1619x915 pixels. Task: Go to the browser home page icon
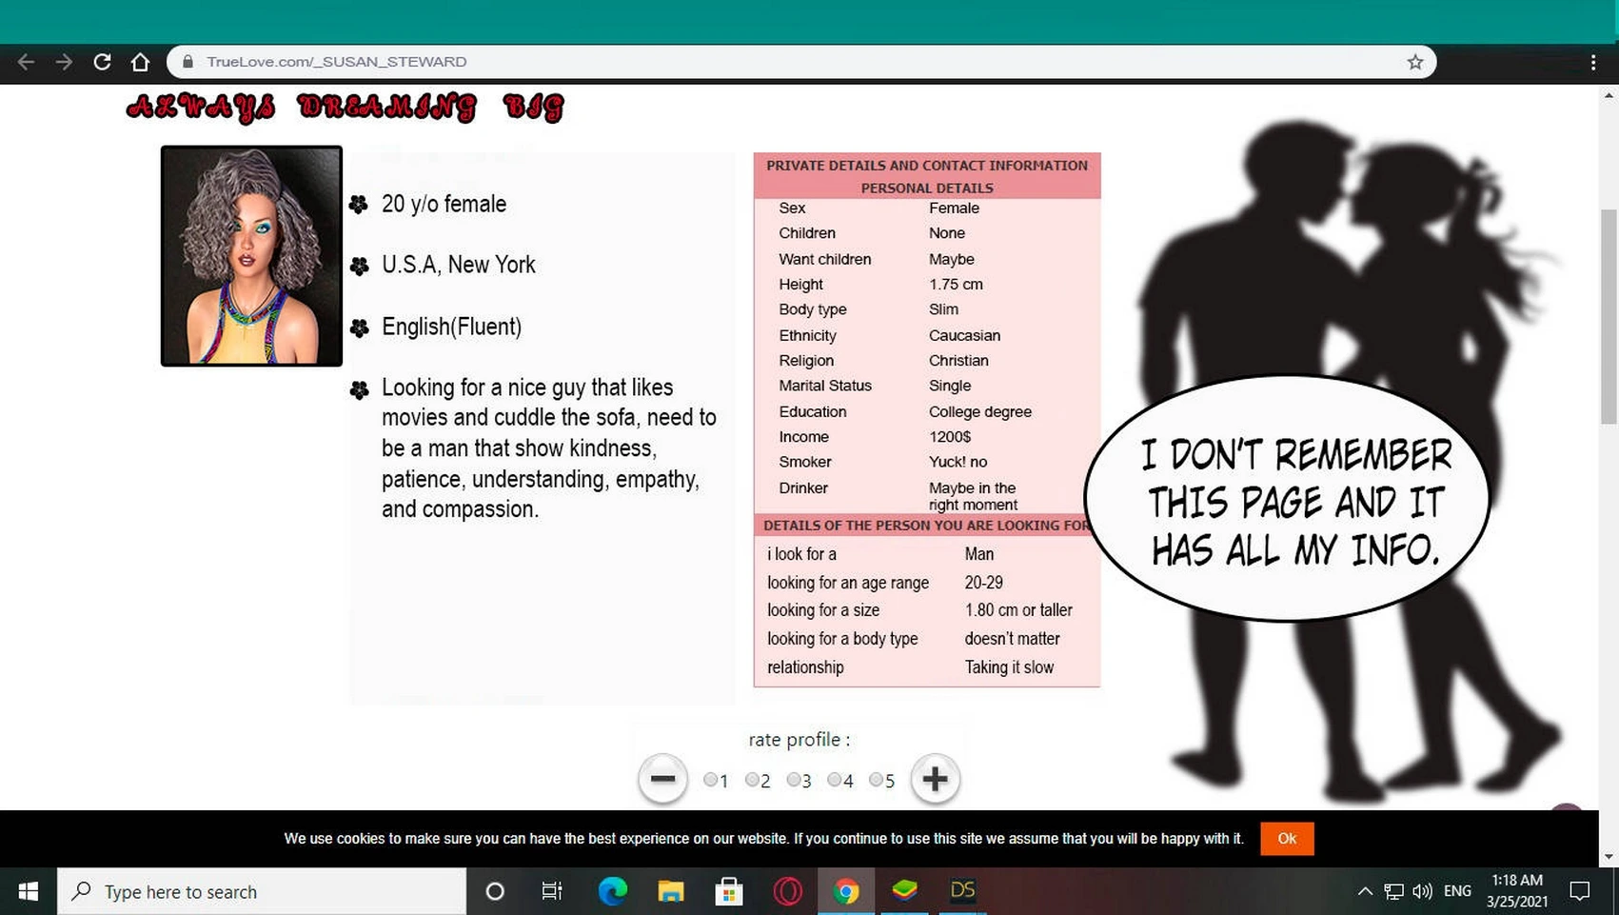[x=140, y=62]
